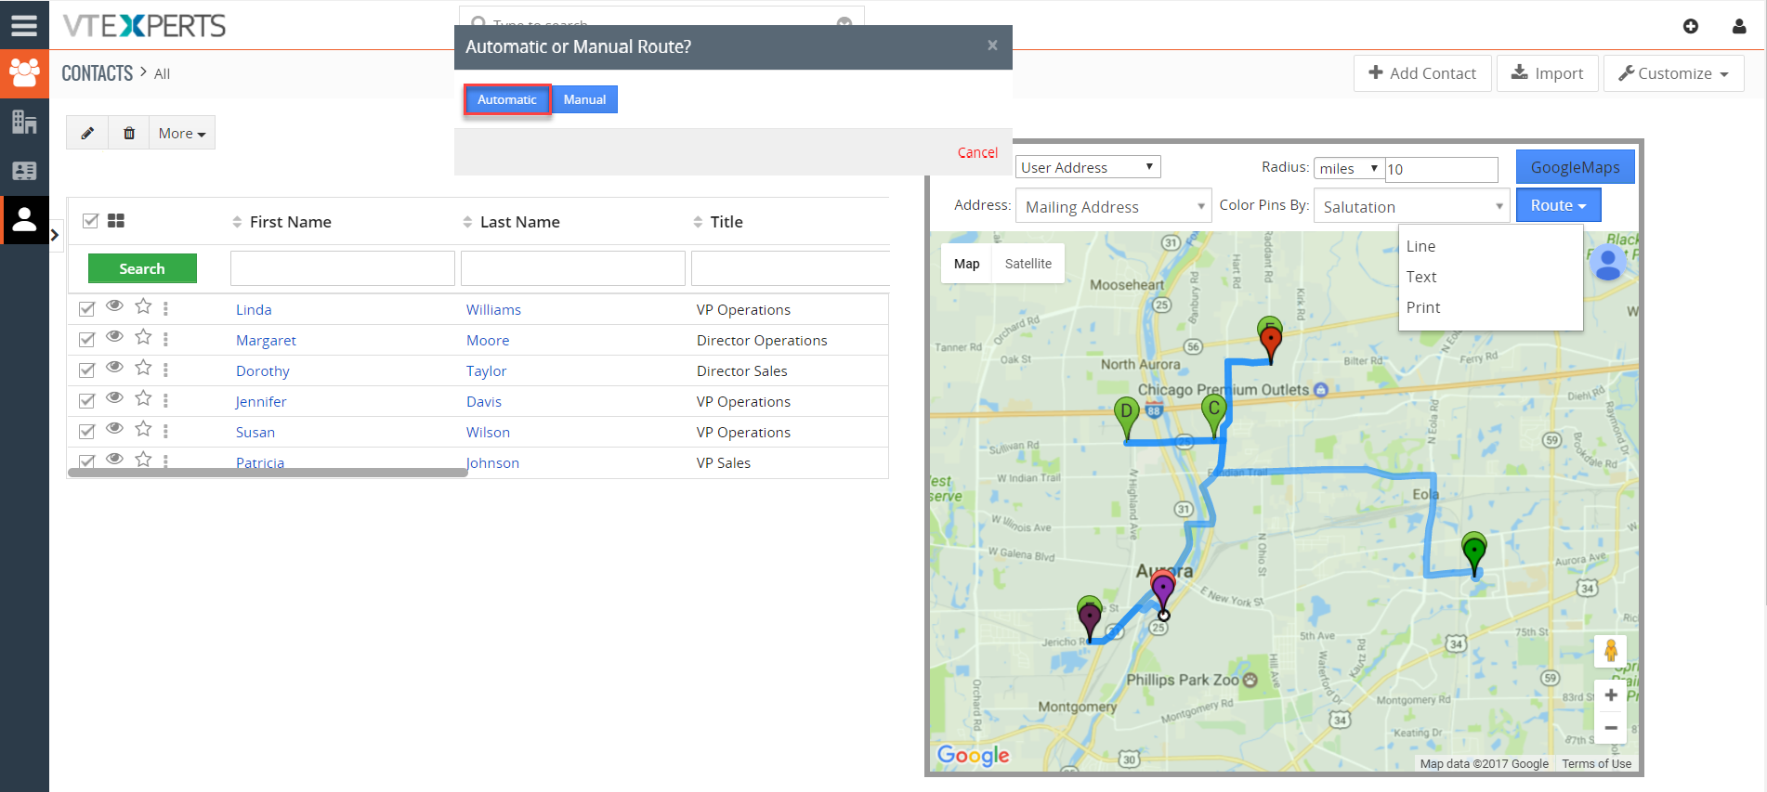Click the GoogleMaps button
The width and height of the screenshot is (1767, 792).
[1575, 167]
